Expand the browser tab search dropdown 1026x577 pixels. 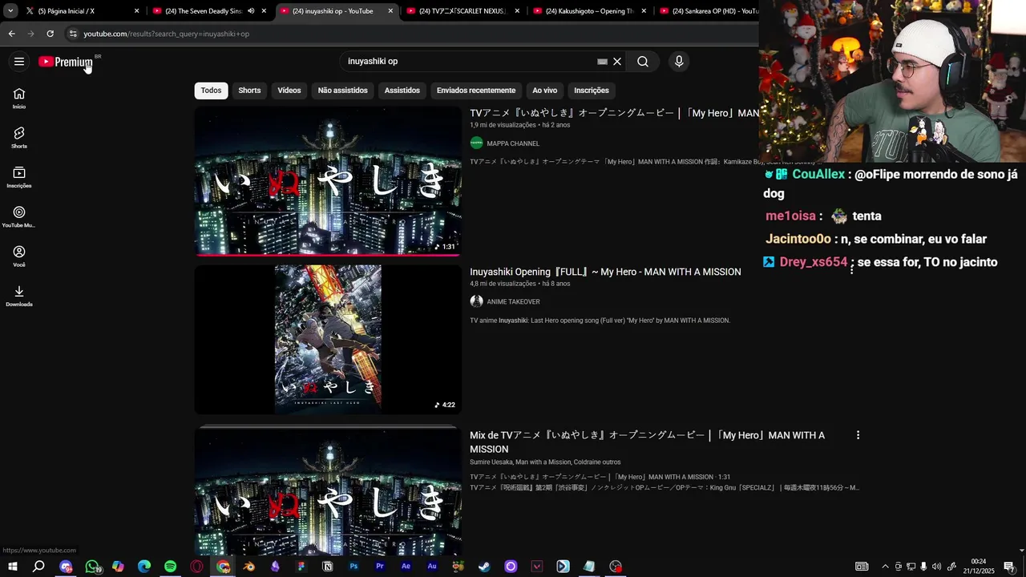coord(10,11)
